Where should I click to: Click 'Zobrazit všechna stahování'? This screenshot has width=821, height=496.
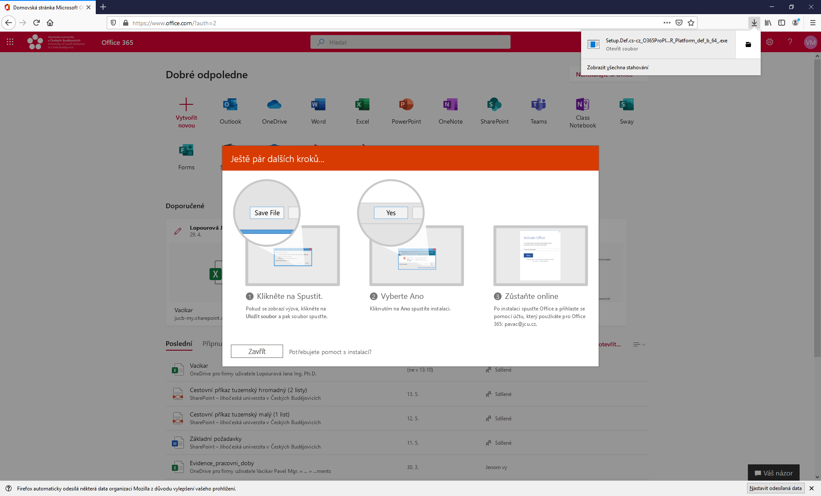click(617, 67)
